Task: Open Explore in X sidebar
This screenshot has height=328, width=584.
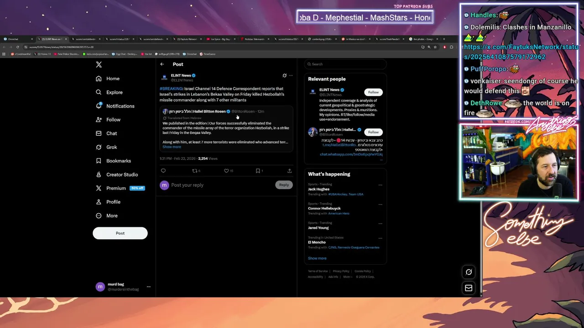Action: (109, 92)
